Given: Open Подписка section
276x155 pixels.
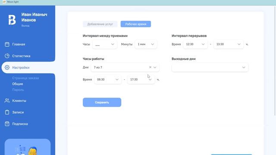Looking at the screenshot, I should (x=20, y=124).
